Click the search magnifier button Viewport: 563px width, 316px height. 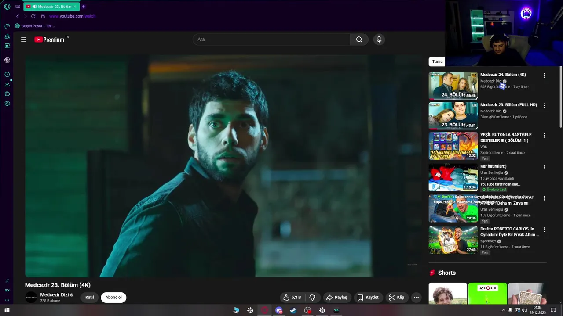[359, 39]
